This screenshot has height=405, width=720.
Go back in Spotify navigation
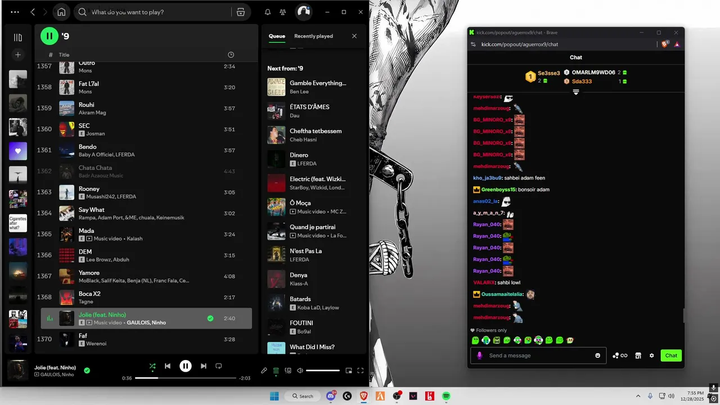point(33,12)
